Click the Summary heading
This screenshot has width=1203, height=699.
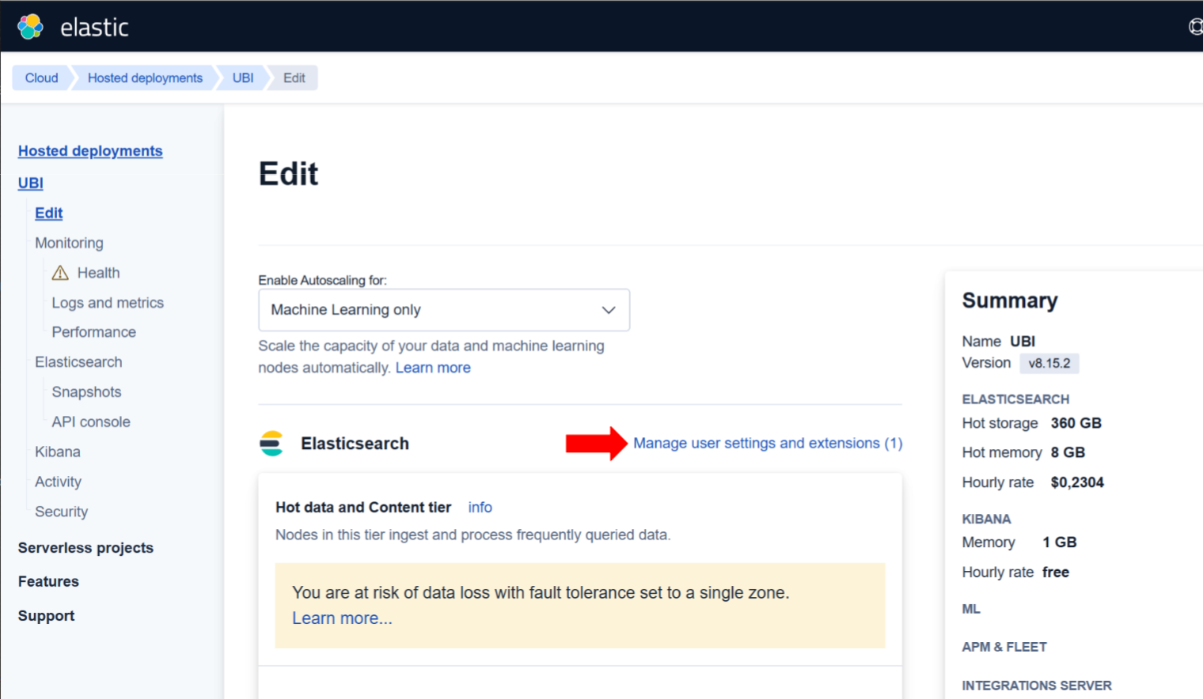pyautogui.click(x=1010, y=300)
